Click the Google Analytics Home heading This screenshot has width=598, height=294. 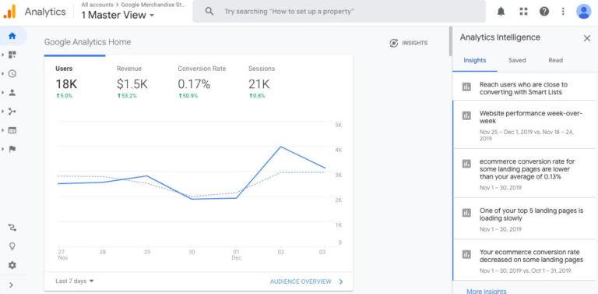tap(87, 42)
